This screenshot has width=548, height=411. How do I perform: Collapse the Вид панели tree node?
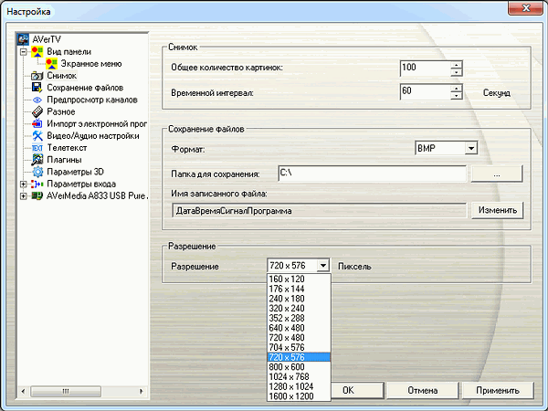(23, 52)
